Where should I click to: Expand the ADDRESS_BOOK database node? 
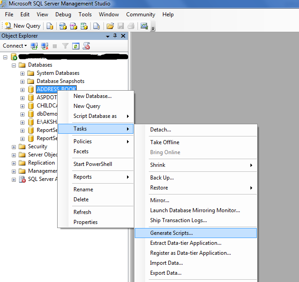(22, 90)
